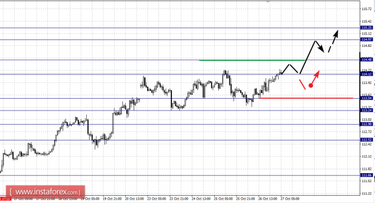Select the green horizontal resistance line
This screenshot has width=375, height=203.
coord(252,60)
